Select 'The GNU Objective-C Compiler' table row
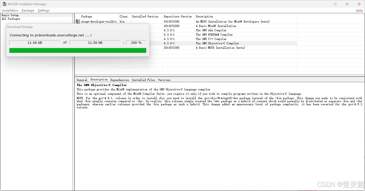 pos(217,44)
